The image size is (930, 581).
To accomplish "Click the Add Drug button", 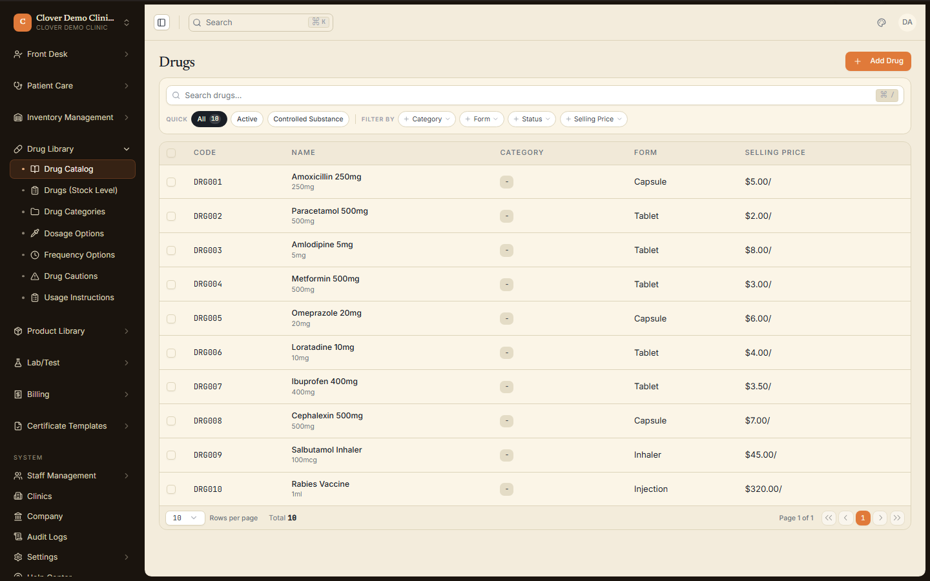I will coord(878,61).
